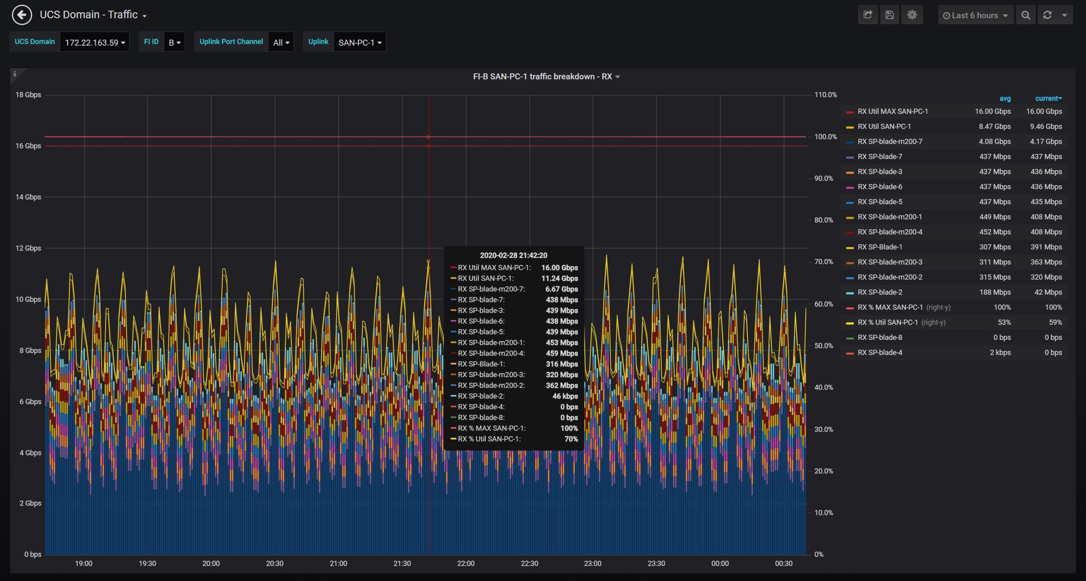Toggle RX SP-blade-m200-4 series in legend
The width and height of the screenshot is (1086, 581).
click(x=890, y=232)
